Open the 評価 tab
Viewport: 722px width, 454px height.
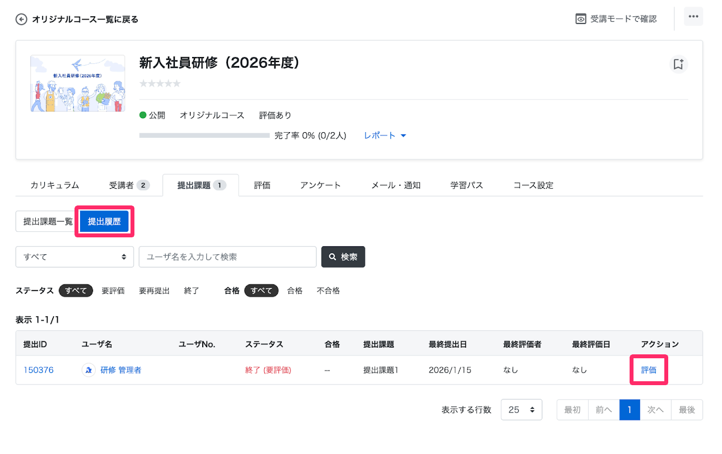pos(262,185)
